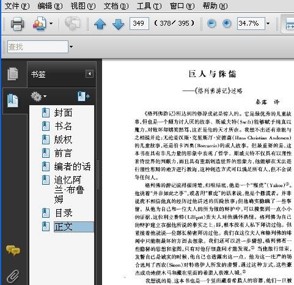Open the Pages thumbnail panel icon
294x285 pixels.
13,73
